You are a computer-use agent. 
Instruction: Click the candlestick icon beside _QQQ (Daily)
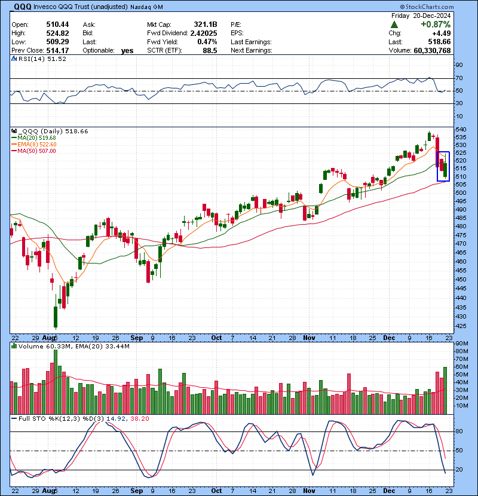14,131
